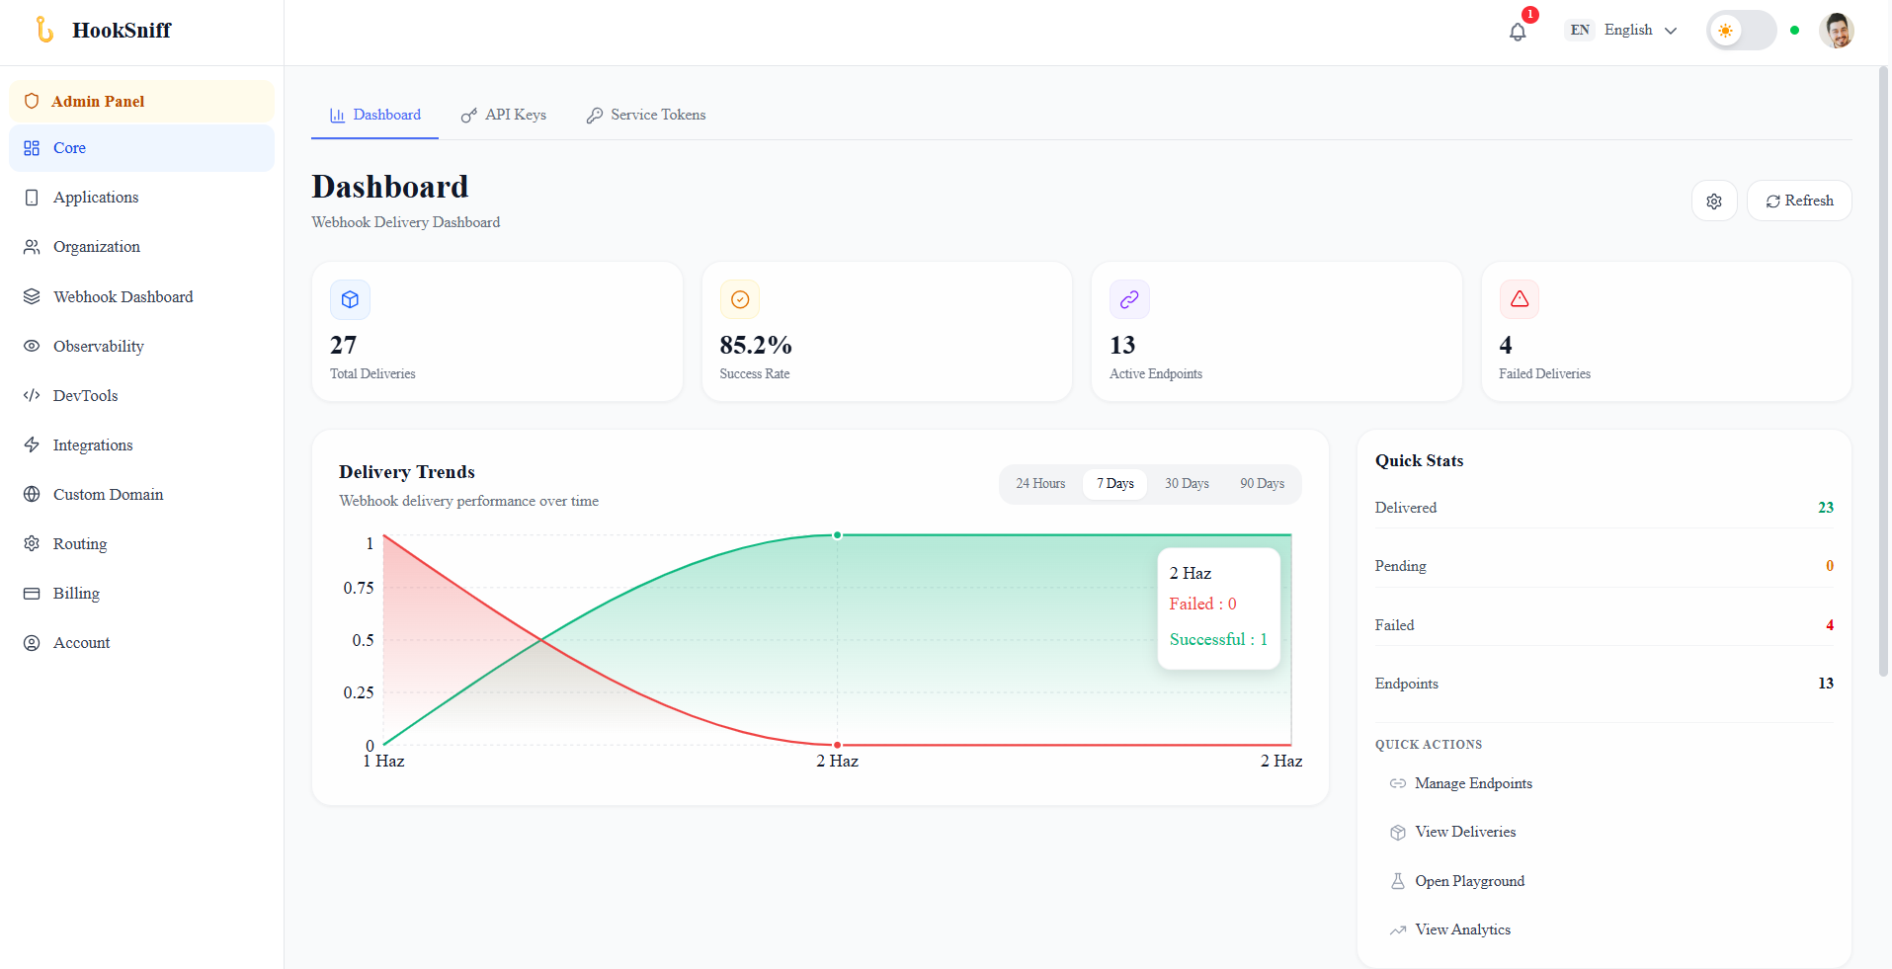Viewport: 1892px width, 969px height.
Task: Open dashboard settings gear button
Action: pyautogui.click(x=1714, y=201)
